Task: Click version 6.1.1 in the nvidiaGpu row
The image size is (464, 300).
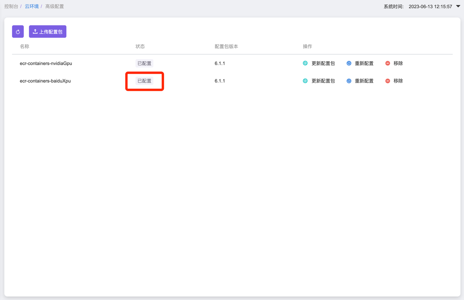Action: point(220,63)
